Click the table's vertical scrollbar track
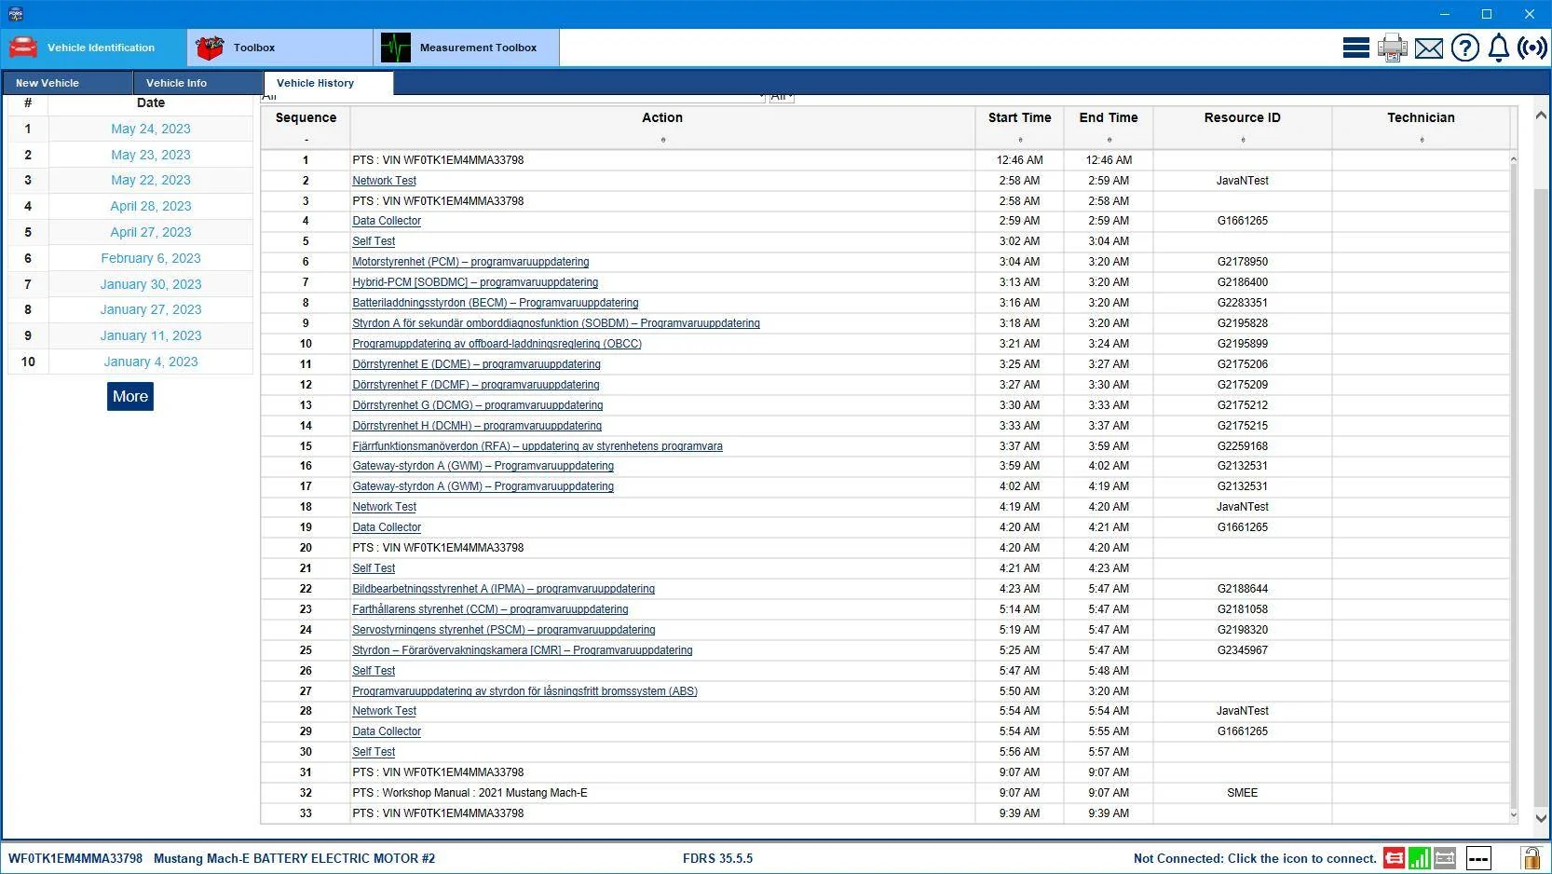This screenshot has height=874, width=1552. click(x=1513, y=485)
